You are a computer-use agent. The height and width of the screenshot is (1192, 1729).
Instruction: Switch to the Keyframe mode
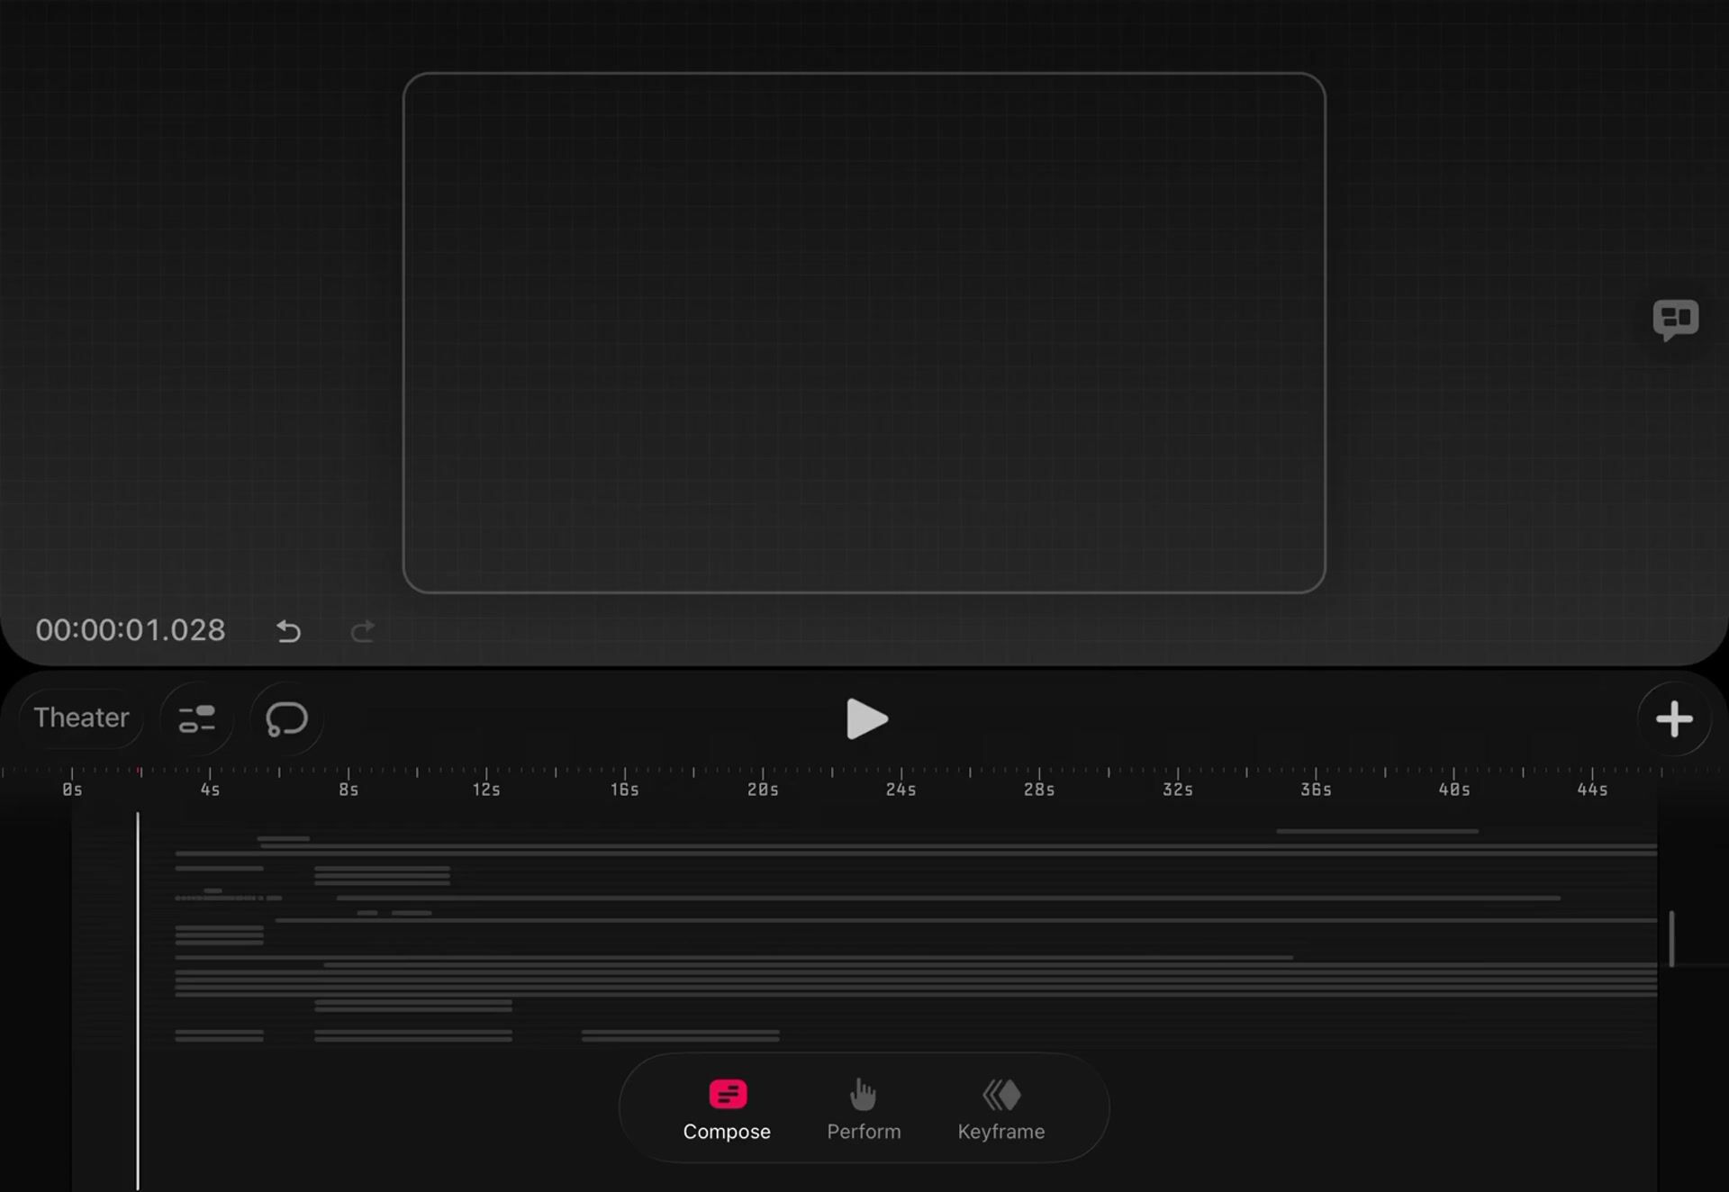click(1000, 1109)
